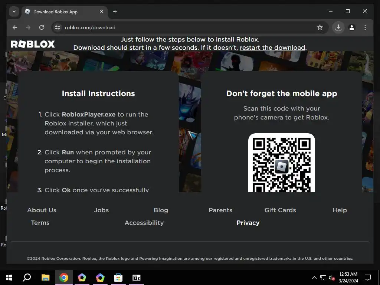Open Microsoft Store from the taskbar
The image size is (380, 285).
[x=118, y=278]
